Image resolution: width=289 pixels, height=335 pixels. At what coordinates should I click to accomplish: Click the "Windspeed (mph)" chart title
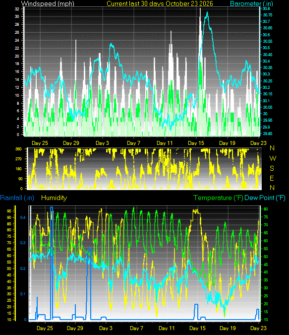pos(48,3)
